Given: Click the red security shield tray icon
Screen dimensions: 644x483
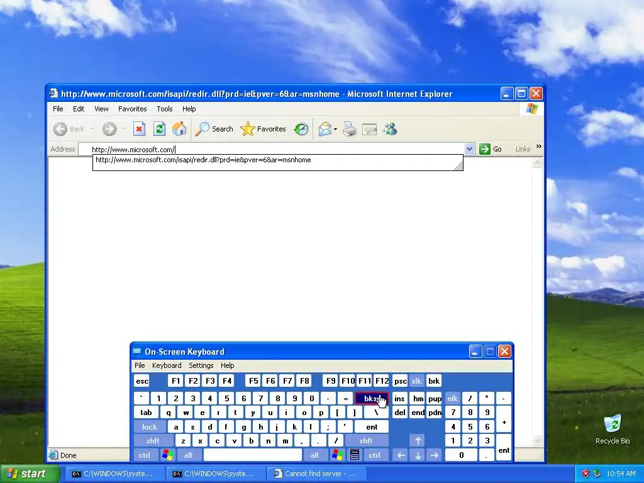Looking at the screenshot, I should pyautogui.click(x=586, y=474).
